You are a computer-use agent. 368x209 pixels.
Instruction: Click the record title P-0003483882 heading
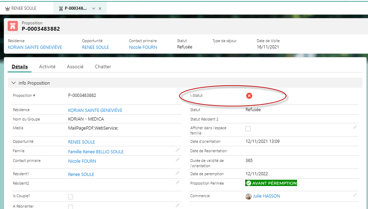(x=41, y=29)
